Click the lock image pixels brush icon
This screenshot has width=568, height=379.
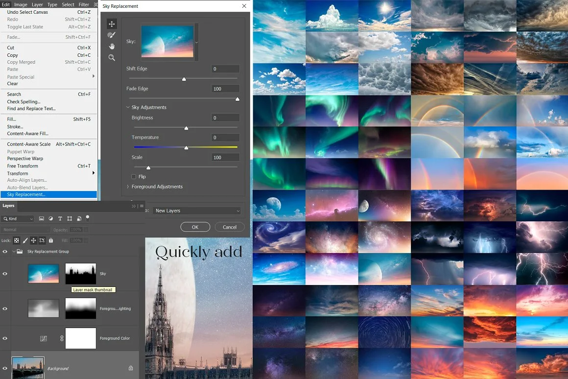pos(25,240)
